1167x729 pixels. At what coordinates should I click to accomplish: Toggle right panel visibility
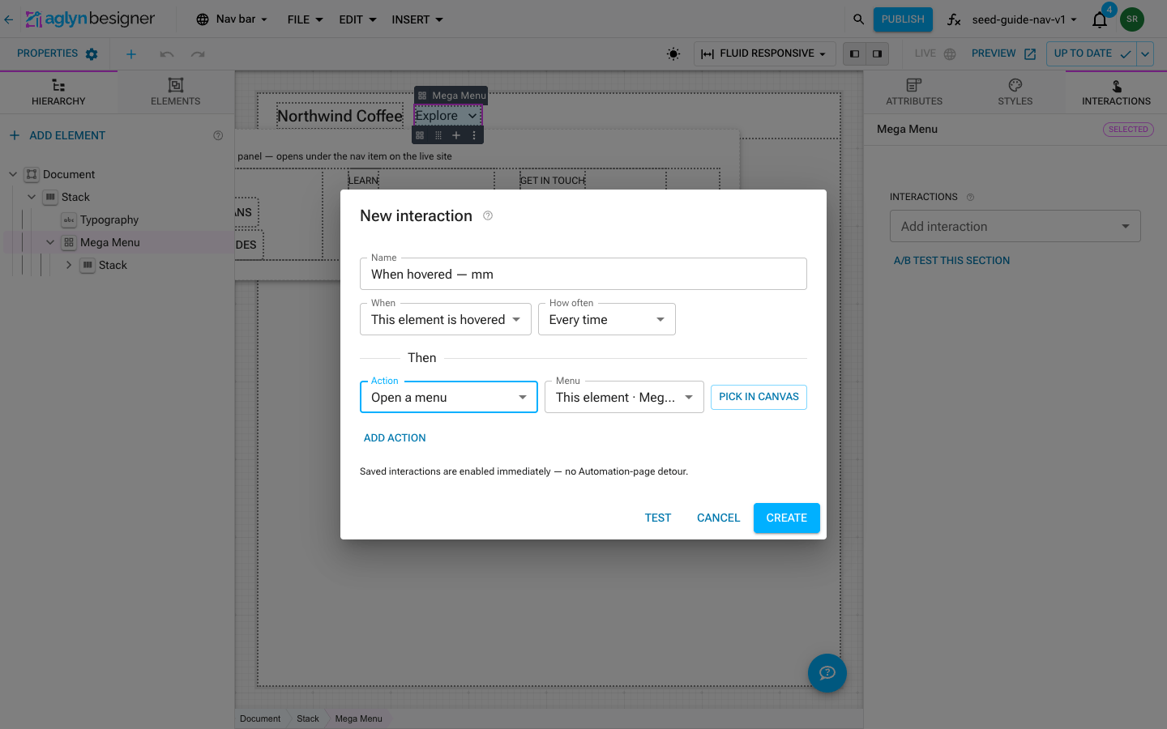pos(878,54)
